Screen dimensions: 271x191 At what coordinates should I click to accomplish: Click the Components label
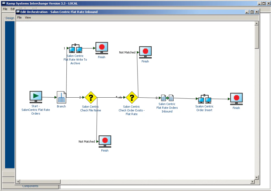pos(30,186)
